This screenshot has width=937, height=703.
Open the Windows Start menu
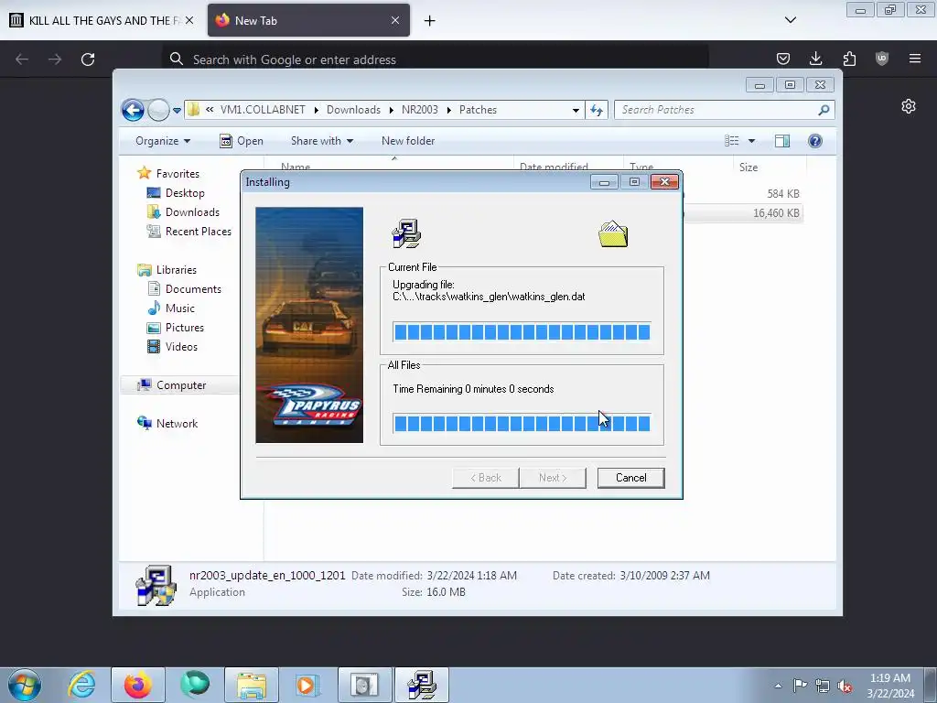click(x=25, y=685)
